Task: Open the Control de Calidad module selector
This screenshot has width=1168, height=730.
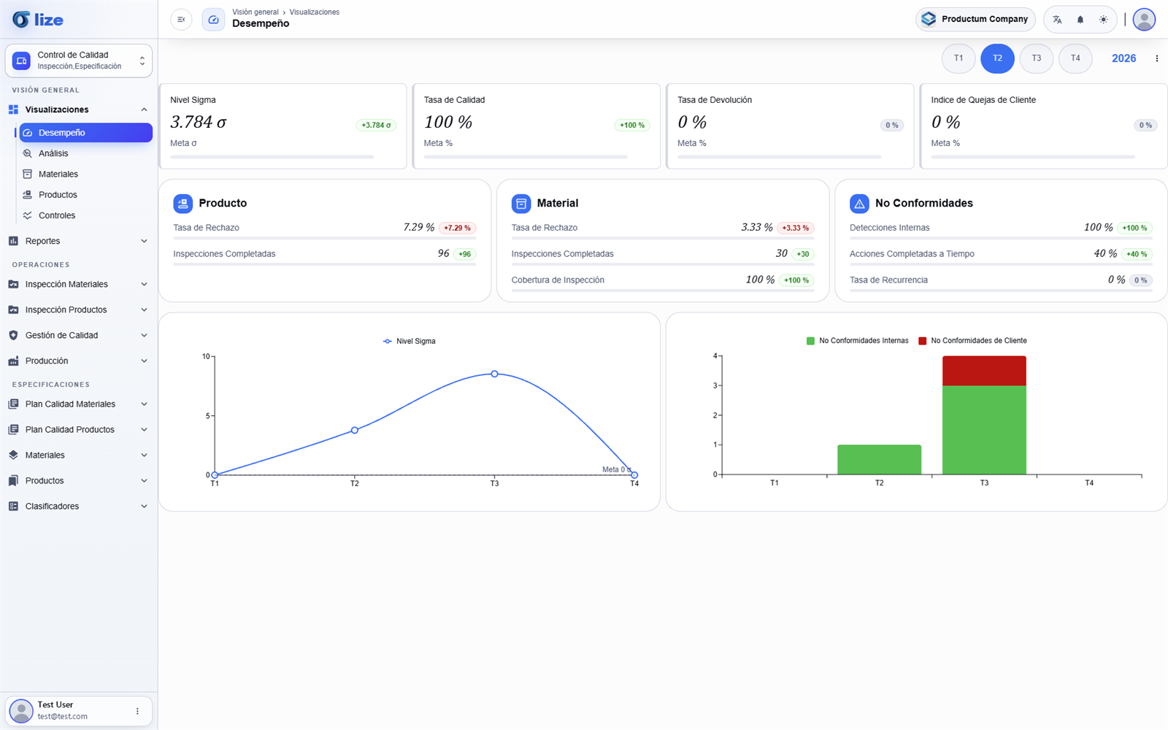Action: pos(79,61)
